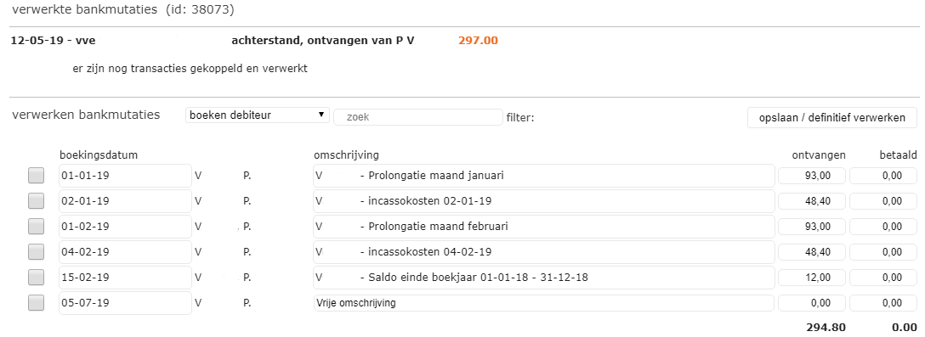This screenshot has width=925, height=337.
Task: Focus the date field showing 15-02-19
Action: [x=125, y=277]
